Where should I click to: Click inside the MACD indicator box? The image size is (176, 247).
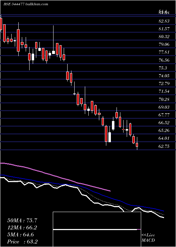(x=97, y=229)
